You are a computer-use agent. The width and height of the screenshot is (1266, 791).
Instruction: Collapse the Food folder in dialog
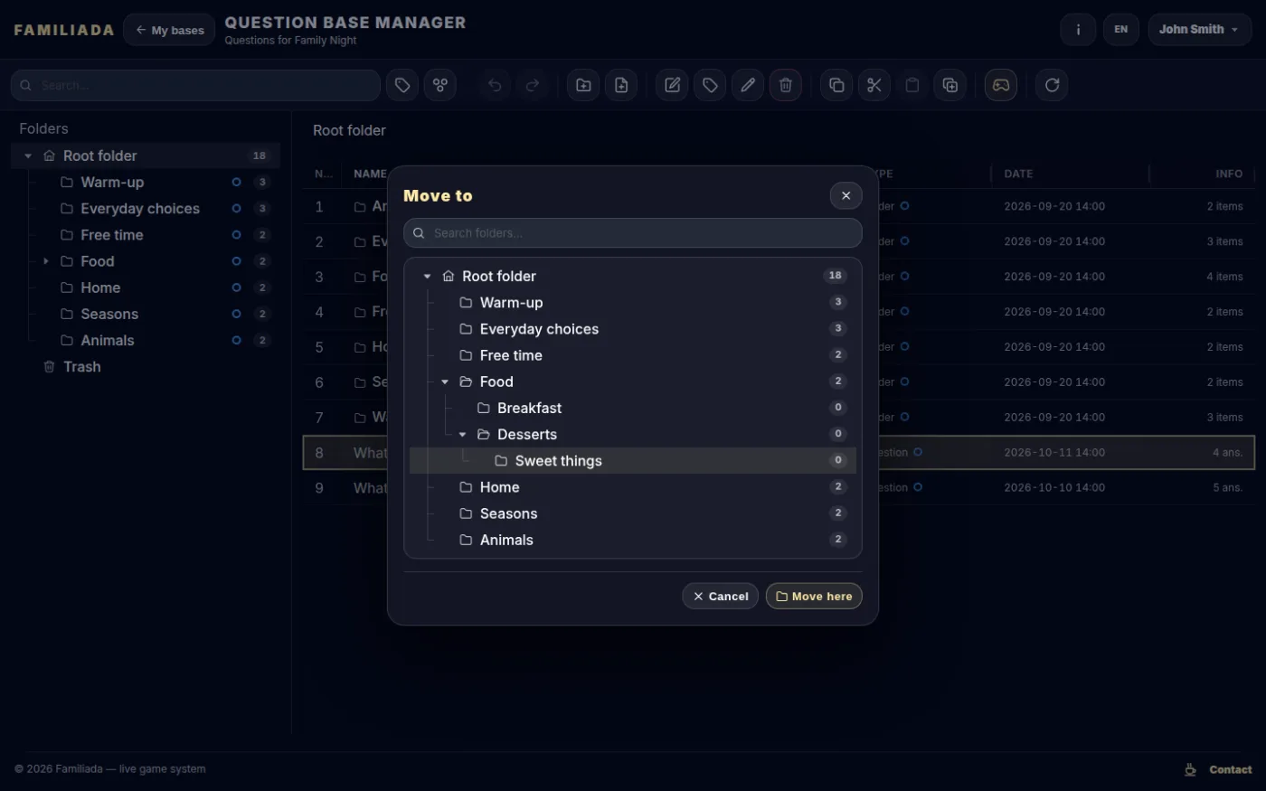445,382
